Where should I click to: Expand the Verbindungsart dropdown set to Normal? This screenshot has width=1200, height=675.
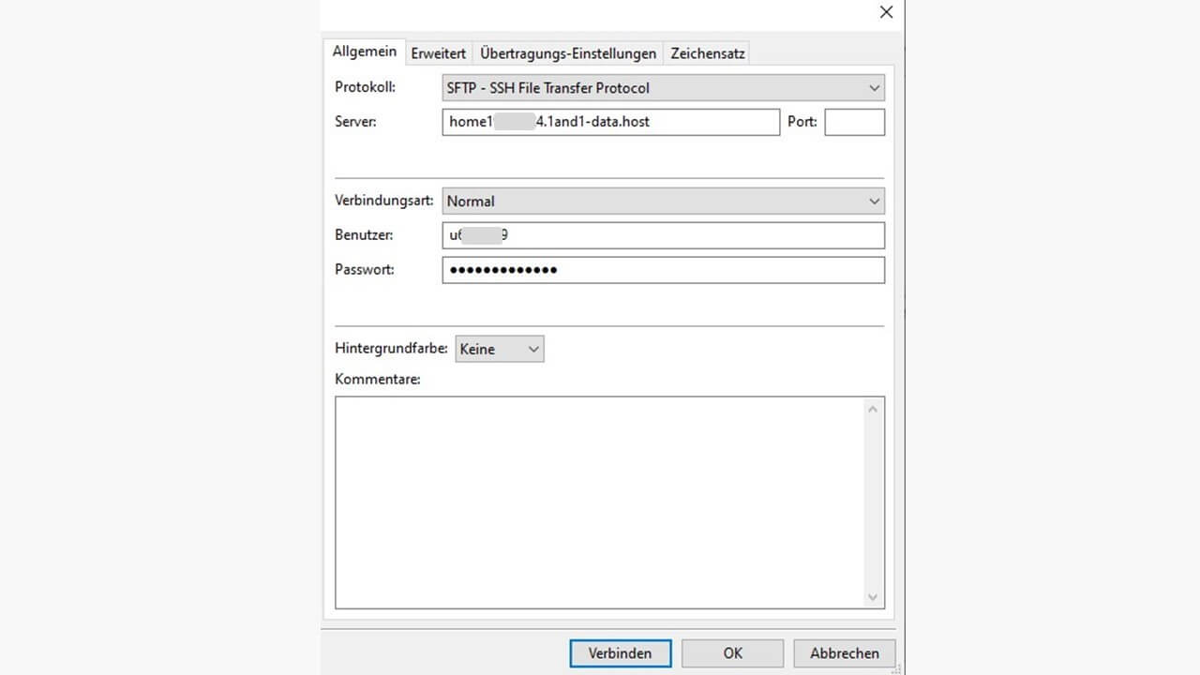pos(663,201)
